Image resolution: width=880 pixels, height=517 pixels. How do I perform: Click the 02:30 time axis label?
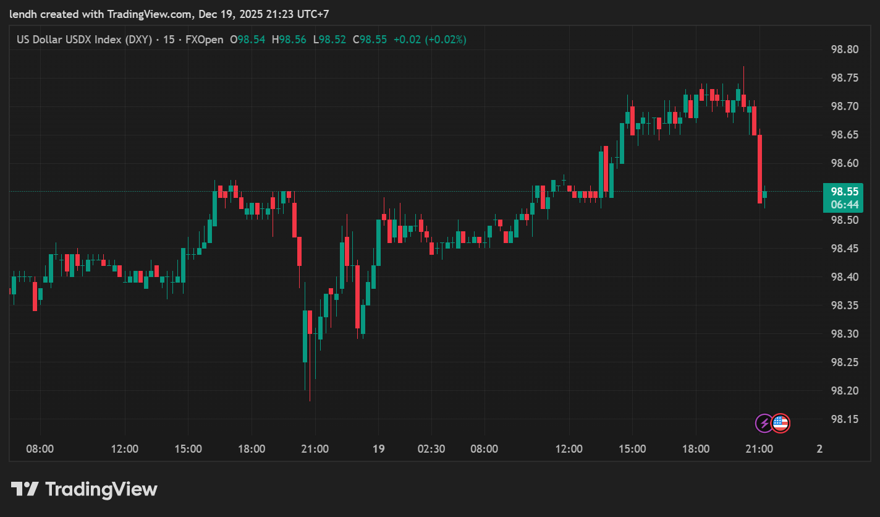(x=431, y=449)
